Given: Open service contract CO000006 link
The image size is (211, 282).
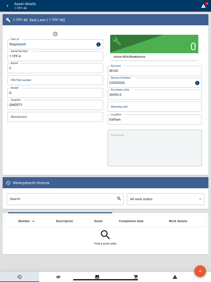Looking at the screenshot, I should point(117,83).
